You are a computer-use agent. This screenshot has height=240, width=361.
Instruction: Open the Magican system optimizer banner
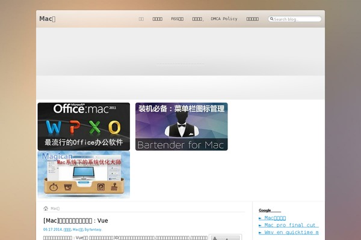(84, 175)
